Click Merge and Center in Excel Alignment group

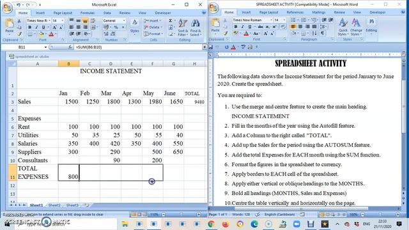point(93,27)
